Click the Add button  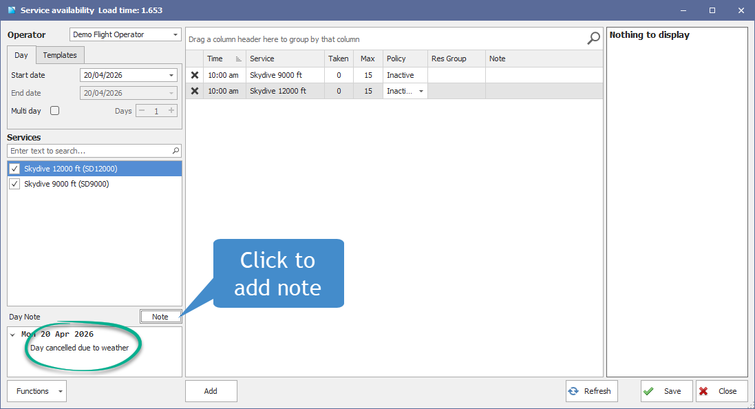211,391
